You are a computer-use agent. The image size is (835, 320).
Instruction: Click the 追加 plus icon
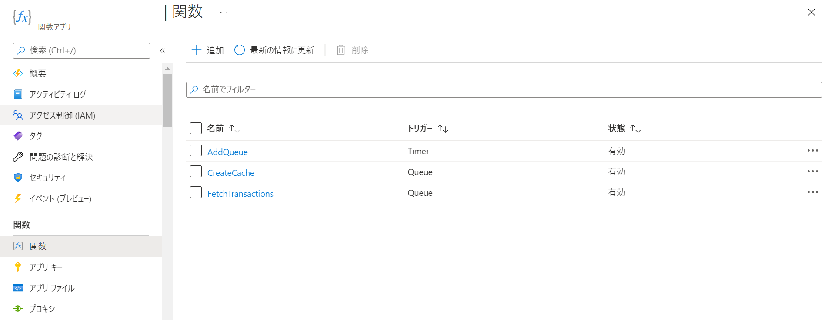(197, 50)
